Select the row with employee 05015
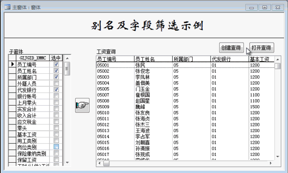Image resolution: width=288 pixels, height=173 pixels. coord(185,142)
